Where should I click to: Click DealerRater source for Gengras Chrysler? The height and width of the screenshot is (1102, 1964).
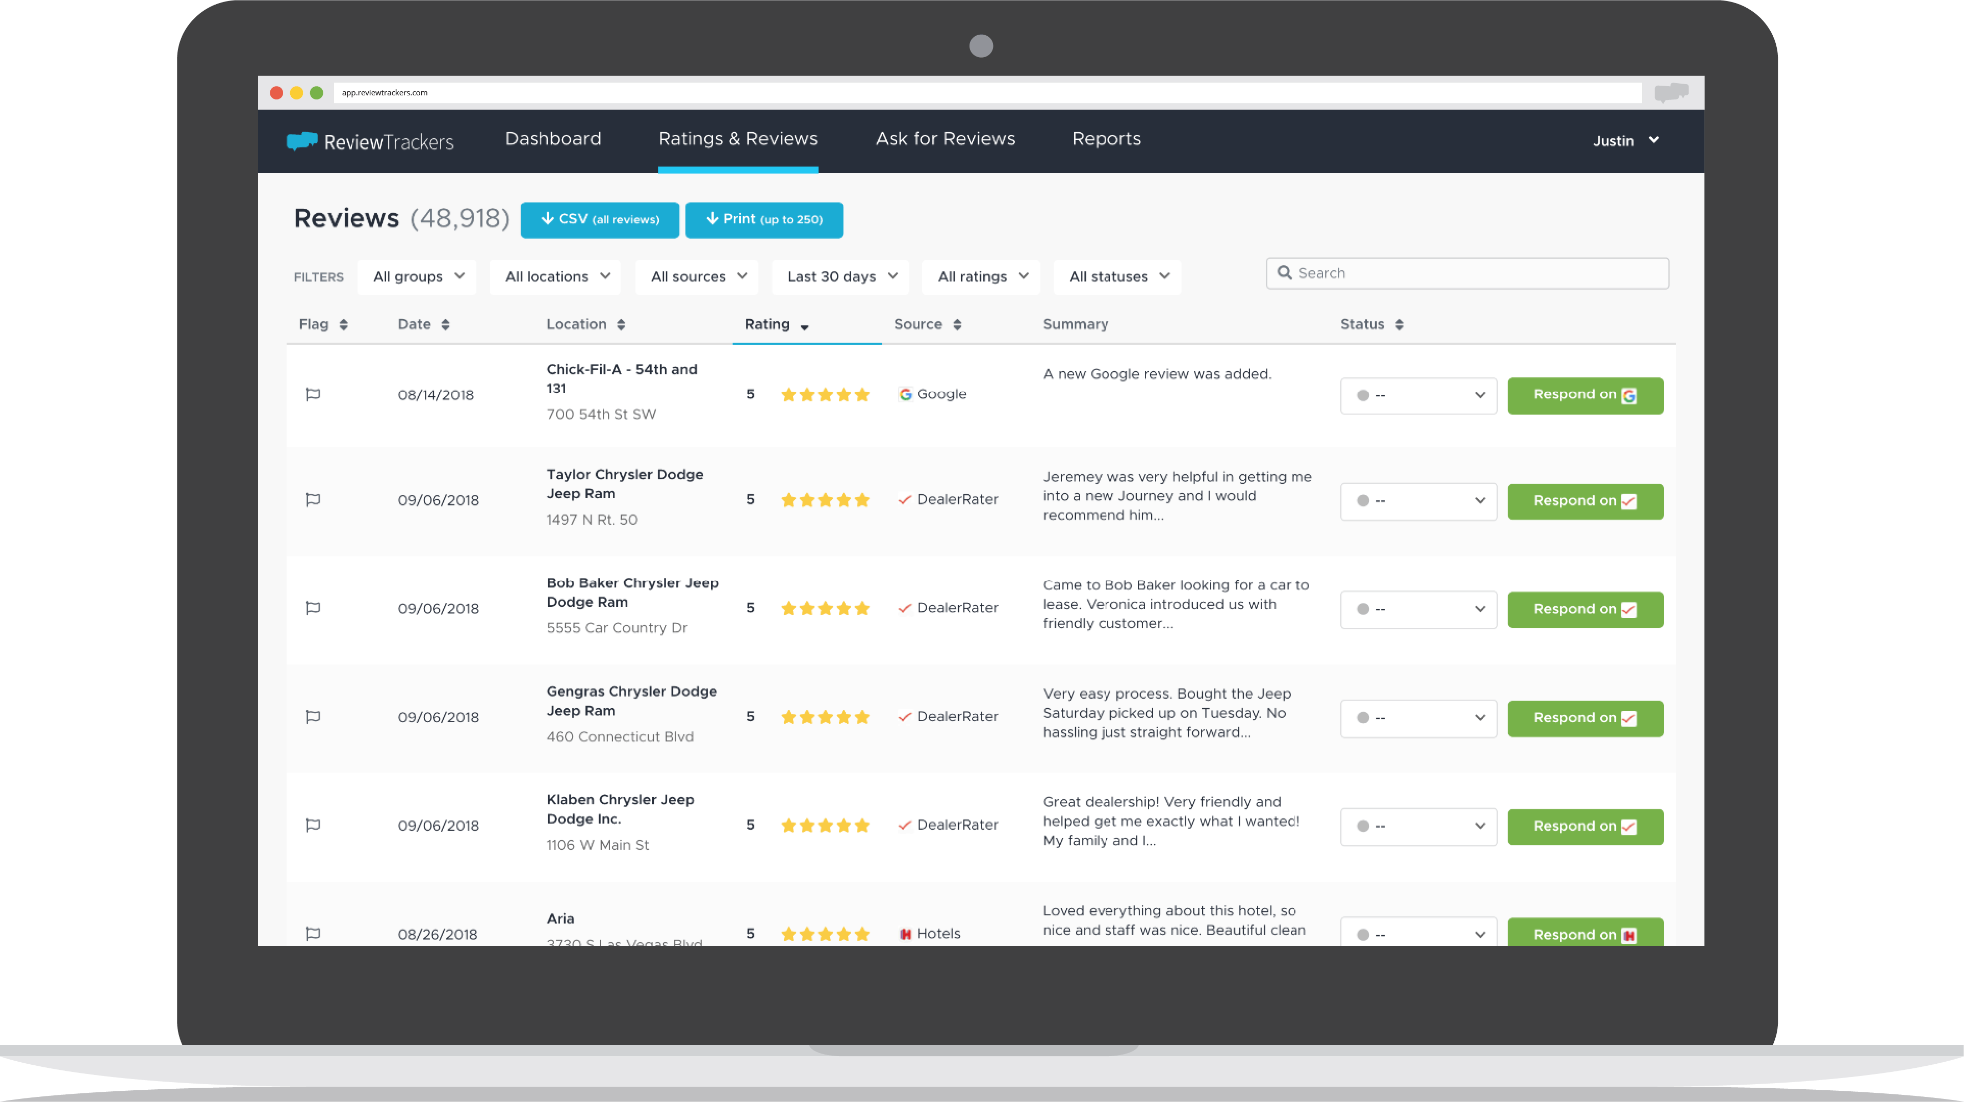pos(949,717)
